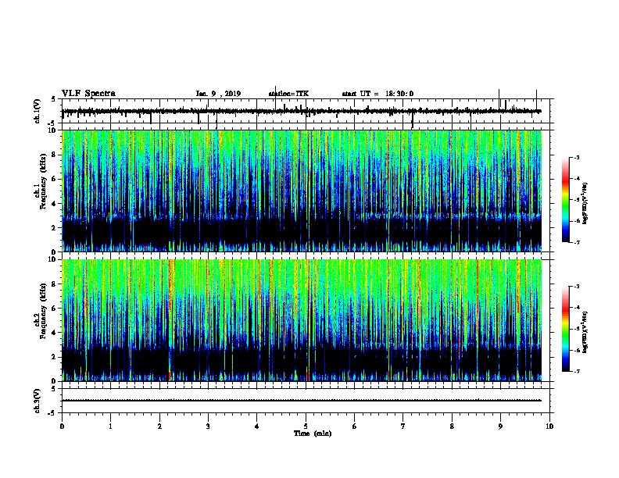619x478 pixels.
Task: Click the ch.1 color bar scale
Action: coord(566,200)
